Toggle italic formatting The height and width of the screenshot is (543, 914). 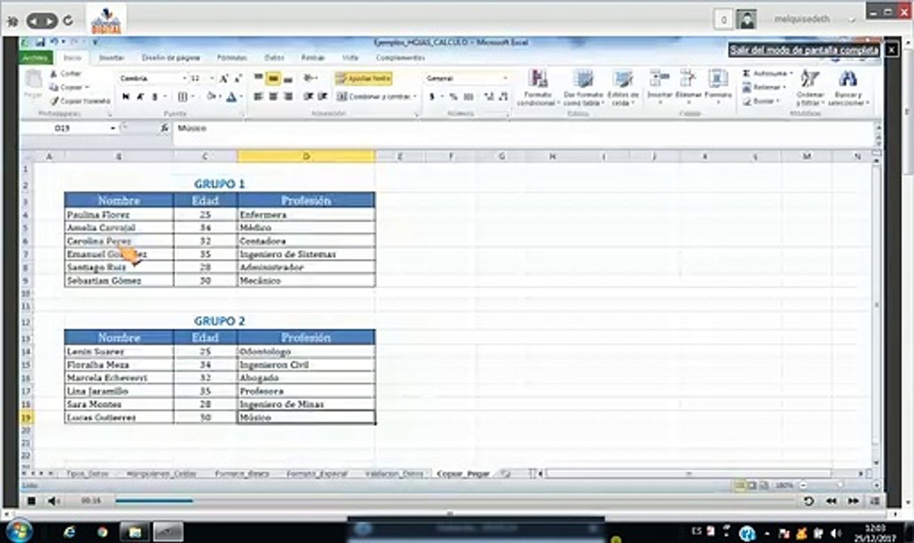pyautogui.click(x=140, y=97)
